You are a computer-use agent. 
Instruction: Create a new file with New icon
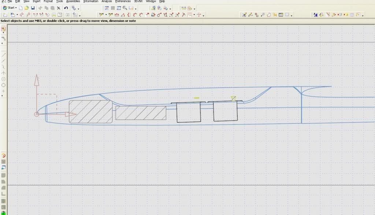21,8
